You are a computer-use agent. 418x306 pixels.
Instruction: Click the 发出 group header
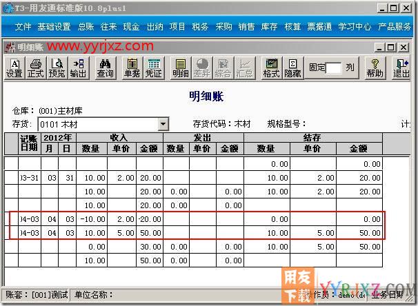[x=203, y=138]
